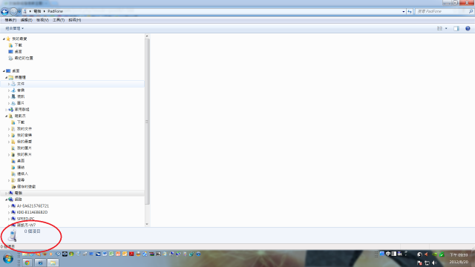Image resolution: width=475 pixels, height=267 pixels.
Task: Open the Windows Start menu orb
Action: pyautogui.click(x=8, y=259)
